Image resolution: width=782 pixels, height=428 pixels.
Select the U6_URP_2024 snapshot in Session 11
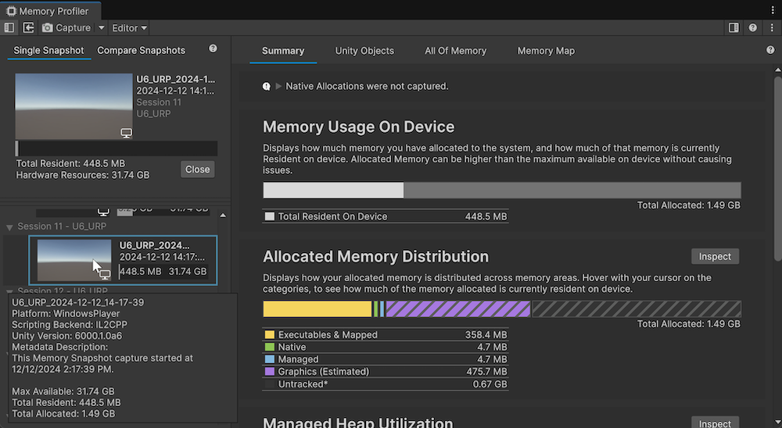click(124, 260)
